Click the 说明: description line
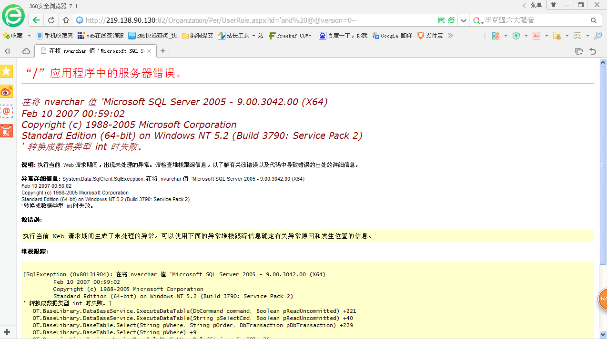 190,165
